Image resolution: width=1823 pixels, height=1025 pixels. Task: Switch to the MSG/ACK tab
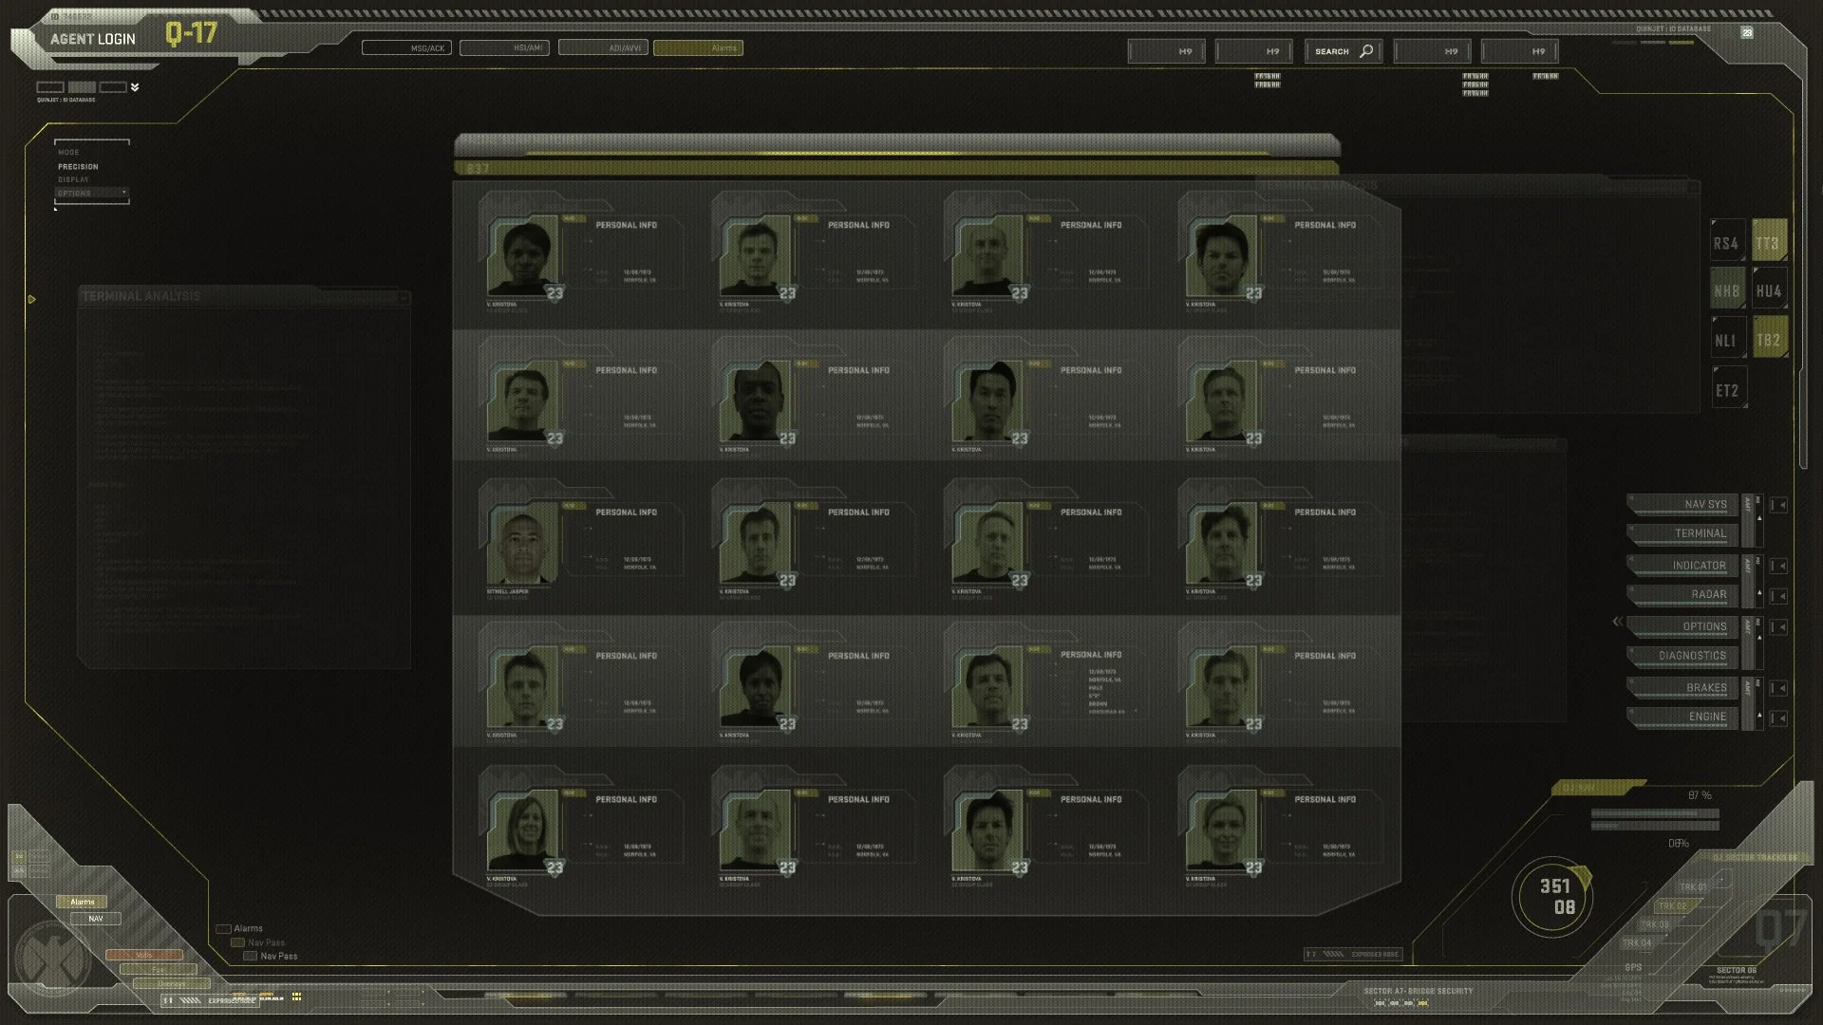pos(405,47)
